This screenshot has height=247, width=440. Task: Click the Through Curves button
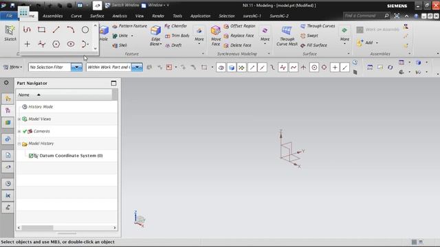tap(318, 26)
